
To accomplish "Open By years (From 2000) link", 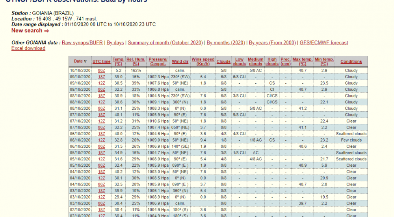I will (x=272, y=42).
